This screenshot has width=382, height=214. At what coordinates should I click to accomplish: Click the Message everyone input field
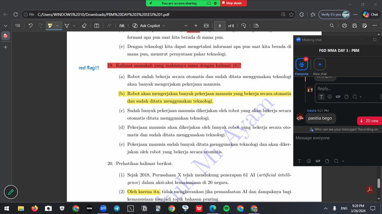[x=337, y=138]
